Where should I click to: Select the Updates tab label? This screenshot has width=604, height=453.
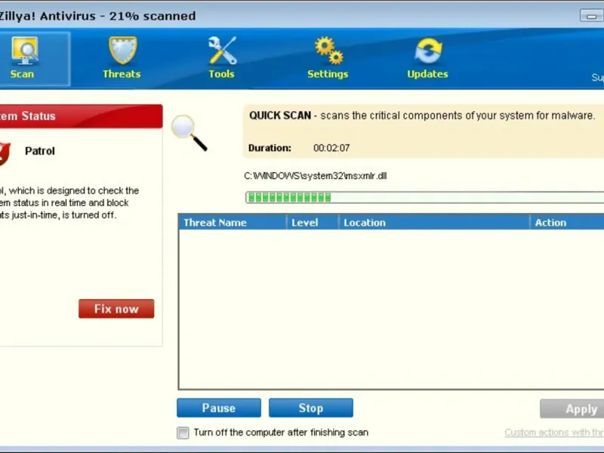click(x=427, y=74)
